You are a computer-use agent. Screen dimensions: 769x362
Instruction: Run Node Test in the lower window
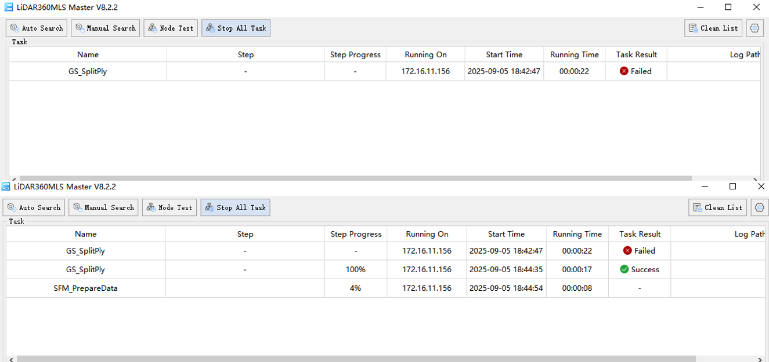click(169, 208)
